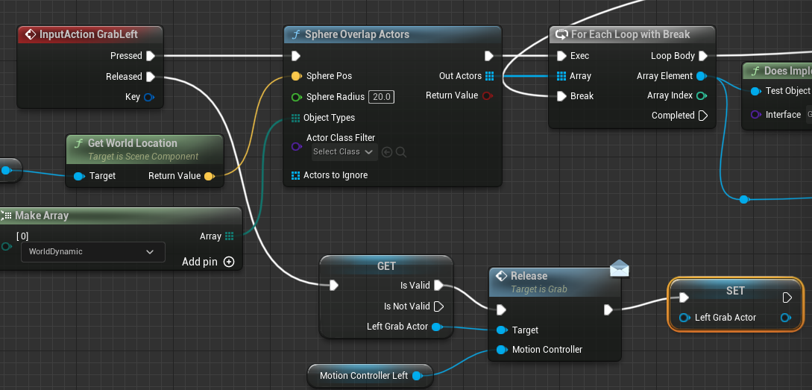The image size is (812, 390).
Task: Click the Loop Body output exec pin
Action: tap(702, 55)
